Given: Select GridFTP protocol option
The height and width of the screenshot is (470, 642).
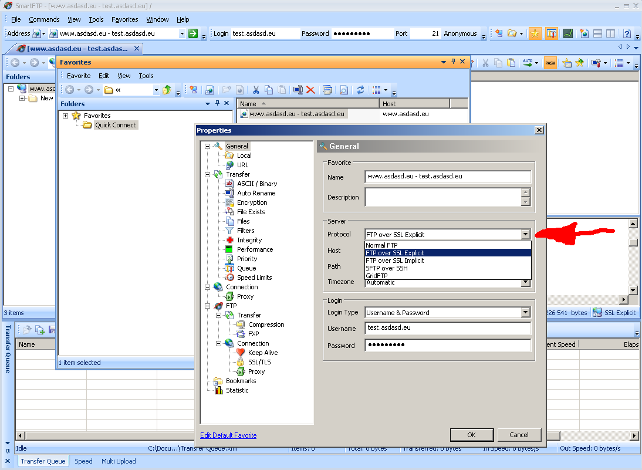Looking at the screenshot, I should coord(448,276).
